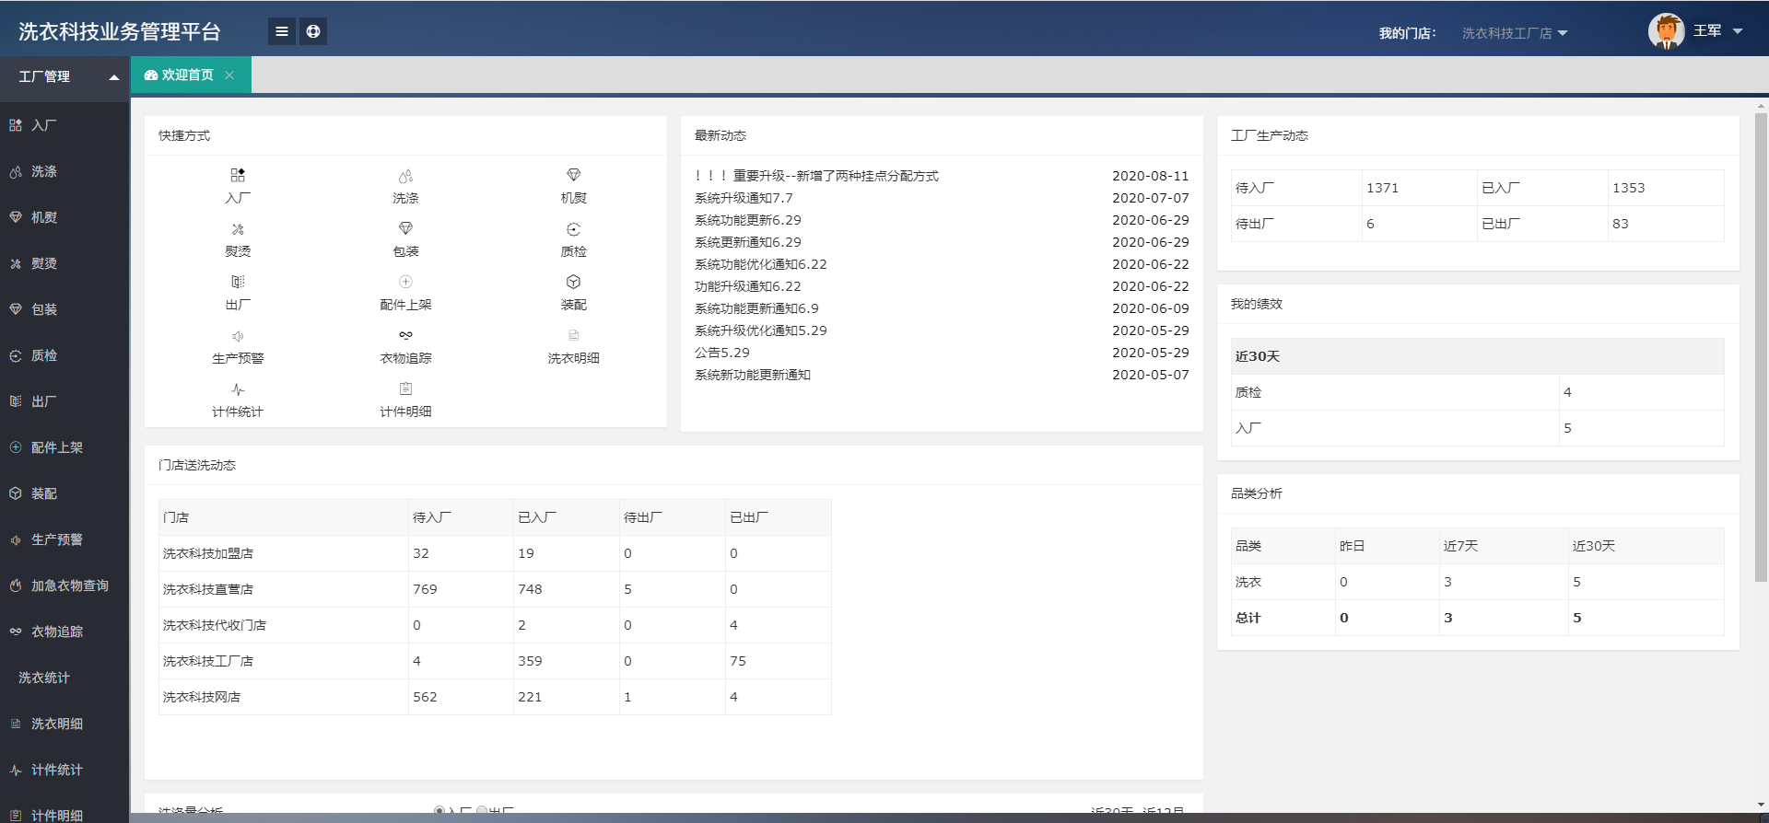Image resolution: width=1769 pixels, height=823 pixels.
Task: Click the 衣物追踪 shortcut in 快捷方式 panel
Action: click(405, 346)
